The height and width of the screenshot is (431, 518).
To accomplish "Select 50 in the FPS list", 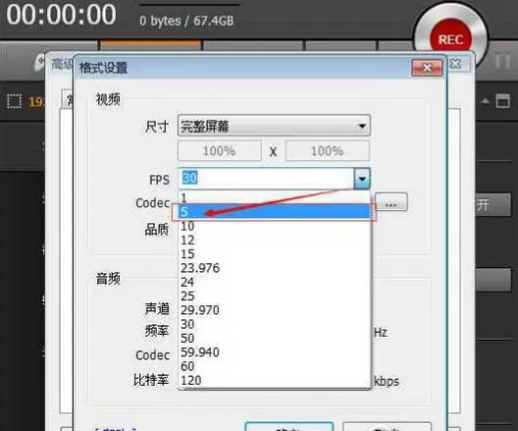I will (274, 338).
